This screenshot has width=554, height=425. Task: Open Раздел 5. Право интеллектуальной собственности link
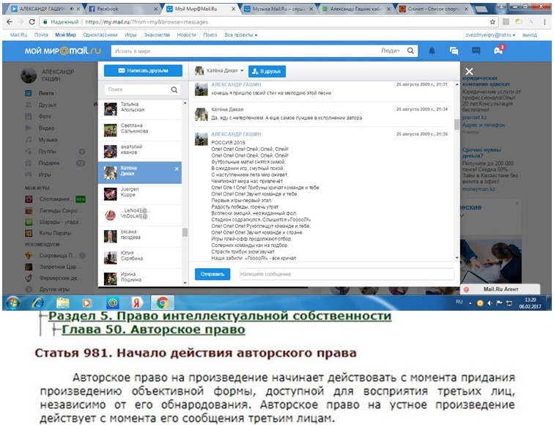pos(220,316)
